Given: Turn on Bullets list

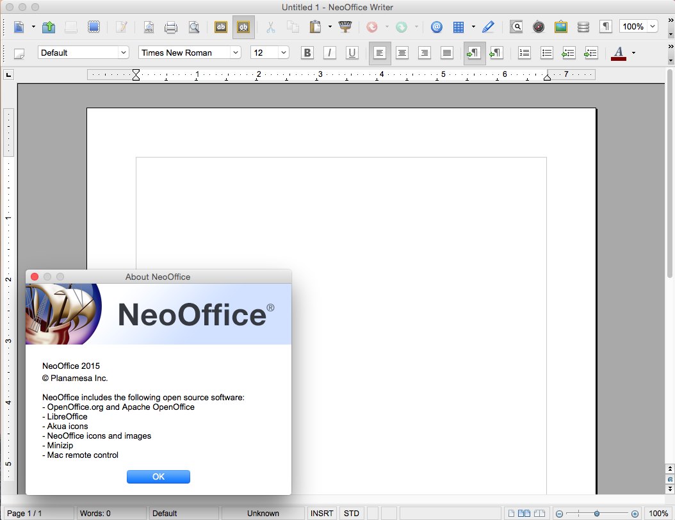Looking at the screenshot, I should pos(547,53).
